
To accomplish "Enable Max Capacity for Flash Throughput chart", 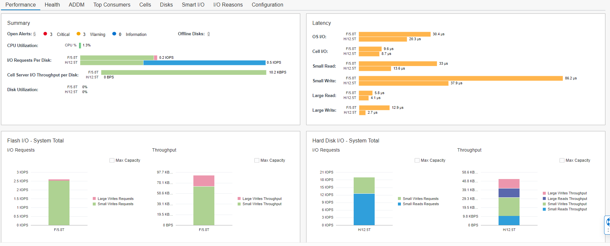I will [x=257, y=160].
